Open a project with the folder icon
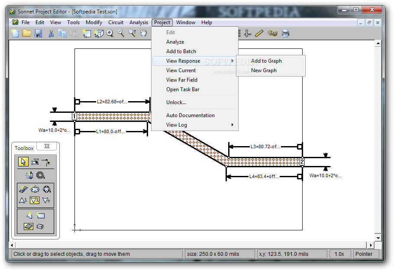 (x=26, y=33)
